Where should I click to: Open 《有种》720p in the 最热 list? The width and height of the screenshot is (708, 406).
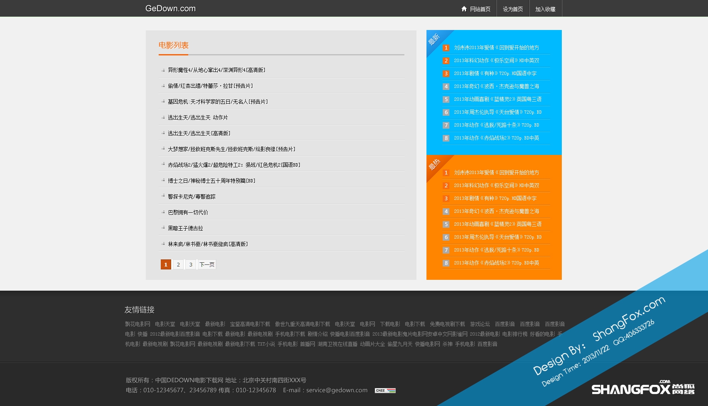pyautogui.click(x=495, y=199)
